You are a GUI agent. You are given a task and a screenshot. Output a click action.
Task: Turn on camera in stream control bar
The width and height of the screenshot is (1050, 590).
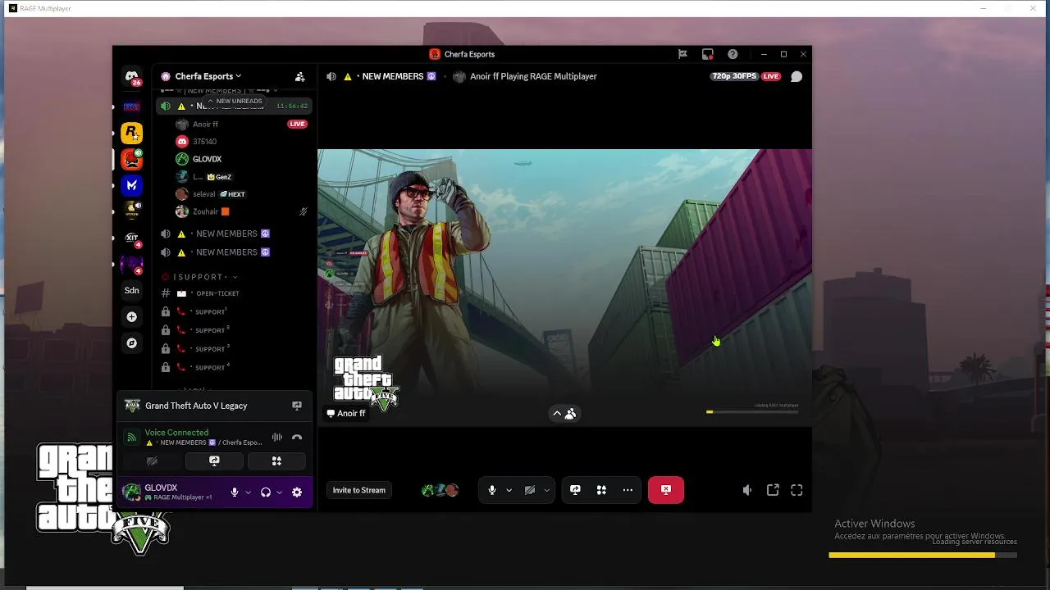[x=530, y=490]
